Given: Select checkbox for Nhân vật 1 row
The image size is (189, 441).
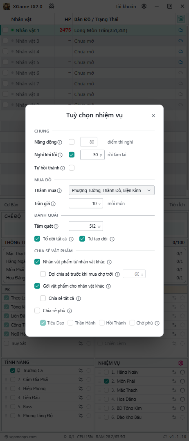Looking at the screenshot, I should point(5,30).
